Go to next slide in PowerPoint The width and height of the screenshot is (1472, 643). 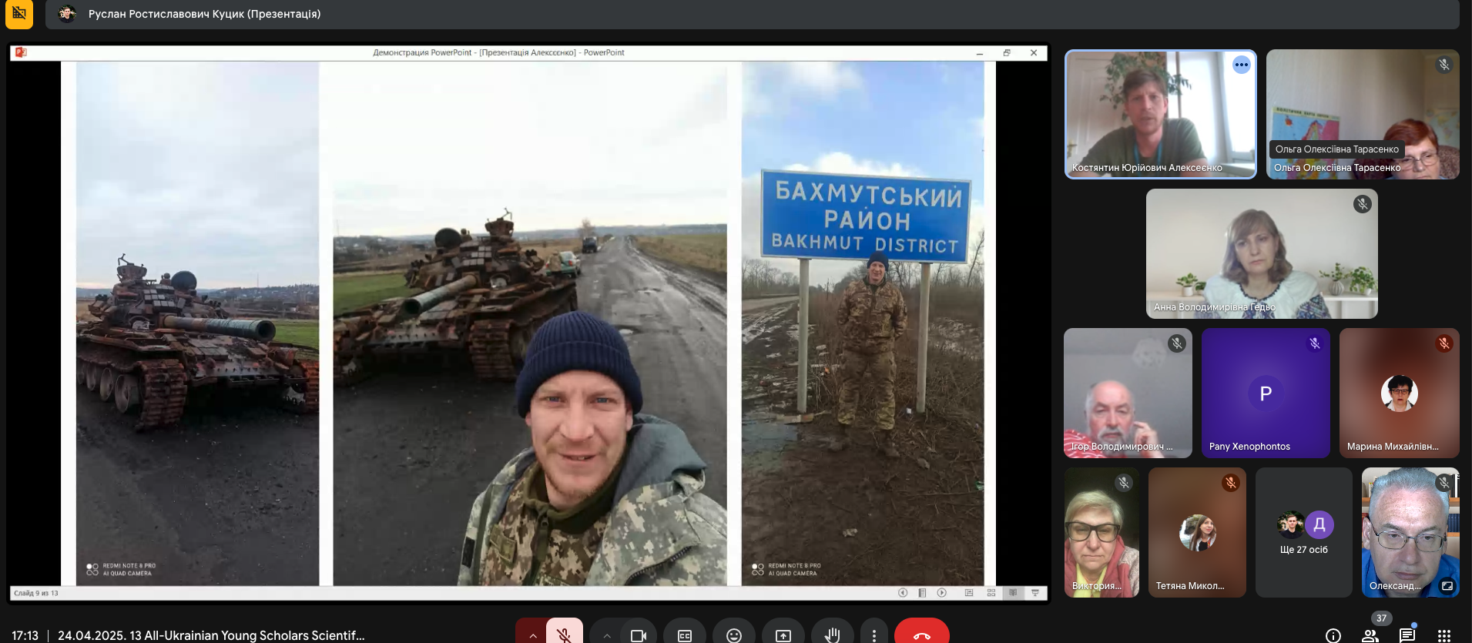click(x=941, y=592)
